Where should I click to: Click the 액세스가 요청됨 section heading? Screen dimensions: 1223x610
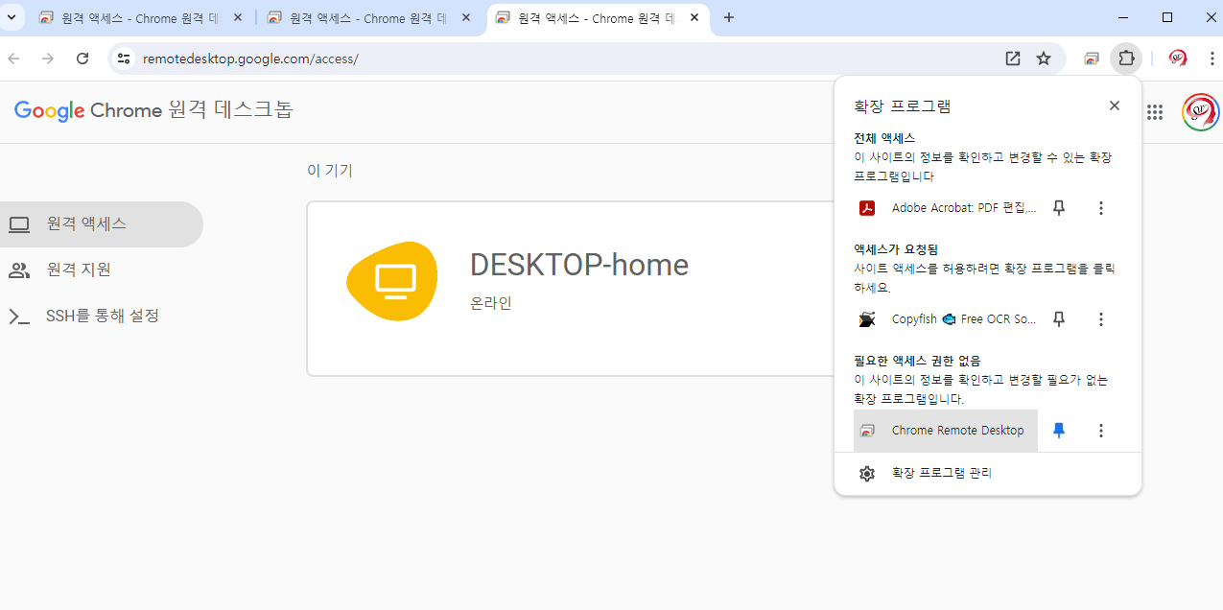(896, 249)
